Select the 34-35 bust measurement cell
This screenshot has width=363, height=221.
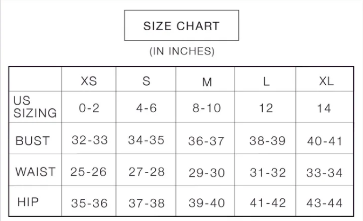pyautogui.click(x=146, y=140)
